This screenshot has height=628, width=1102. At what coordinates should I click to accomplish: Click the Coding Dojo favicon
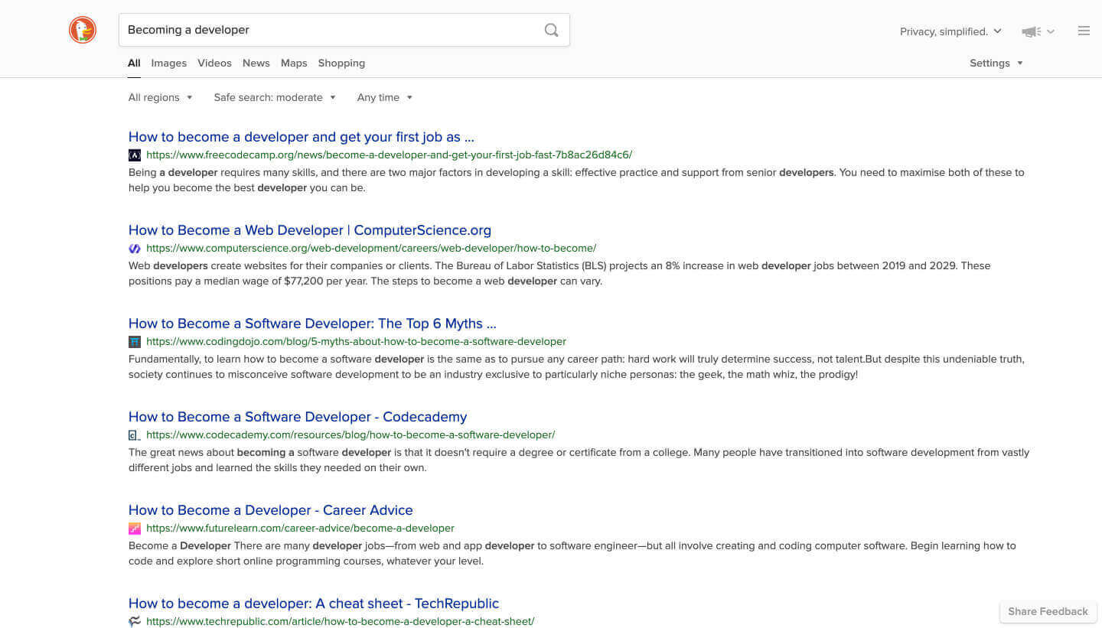(135, 341)
